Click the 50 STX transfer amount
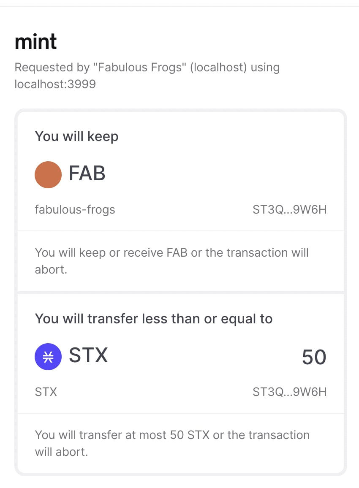359x488 pixels. pyautogui.click(x=314, y=358)
